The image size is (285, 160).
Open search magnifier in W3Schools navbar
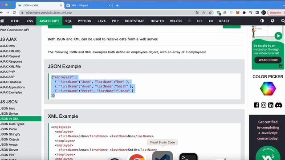click(x=283, y=21)
